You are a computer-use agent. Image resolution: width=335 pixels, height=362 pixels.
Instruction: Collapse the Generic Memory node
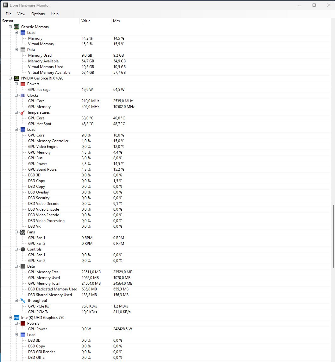(x=10, y=27)
